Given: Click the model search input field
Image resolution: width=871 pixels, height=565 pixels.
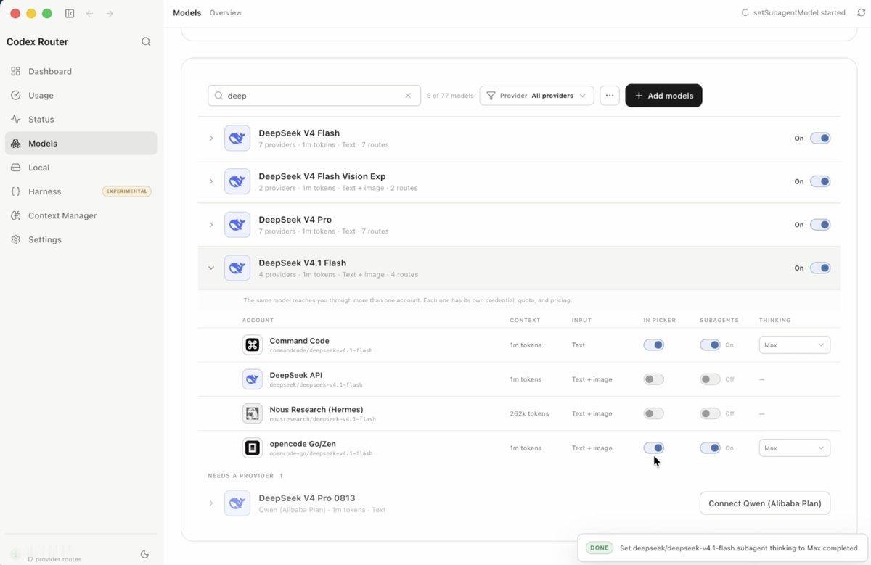Looking at the screenshot, I should (x=314, y=96).
